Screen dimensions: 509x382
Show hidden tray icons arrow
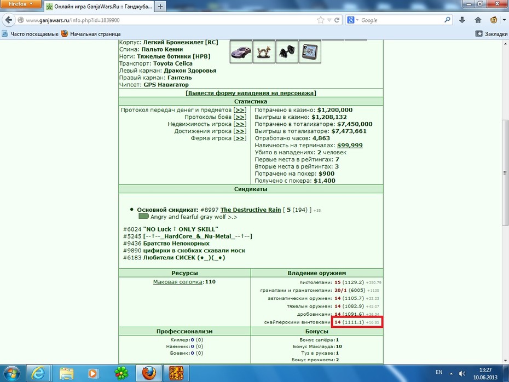pyautogui.click(x=451, y=374)
